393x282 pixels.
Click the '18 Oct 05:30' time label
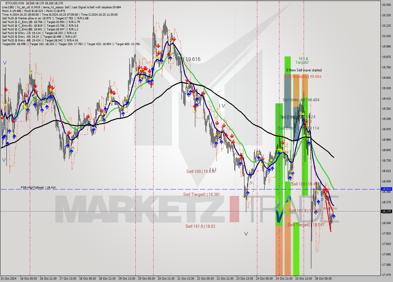(88, 279)
